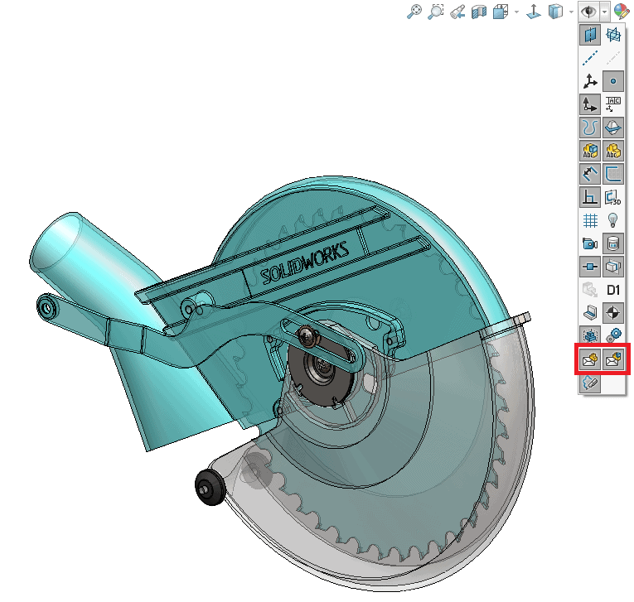This screenshot has height=602, width=634.
Task: Toggle the View Points dot button
Action: 613,81
